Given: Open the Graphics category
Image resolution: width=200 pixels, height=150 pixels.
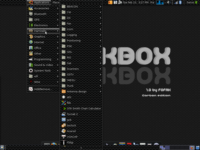Looking at the screenshot, I should point(43,37).
